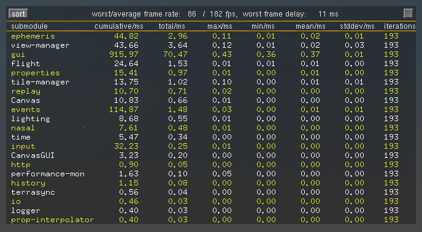Close the performance monitor with corner button
The width and height of the screenshot is (422, 232).
coord(408,13)
